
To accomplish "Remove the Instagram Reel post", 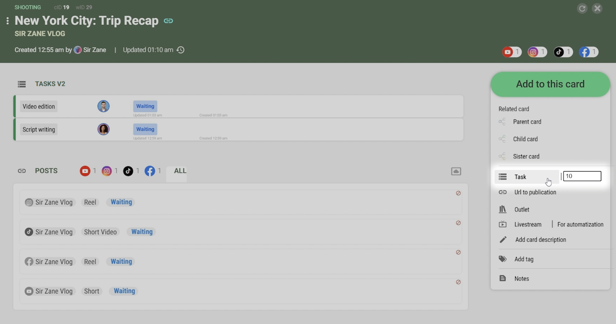I will [458, 194].
